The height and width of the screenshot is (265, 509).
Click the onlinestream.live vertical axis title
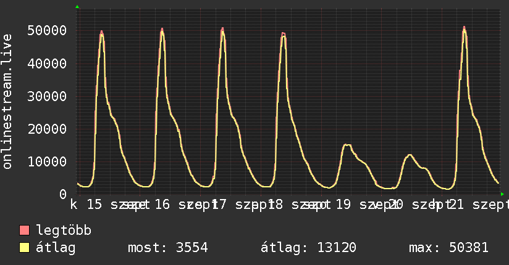coord(7,102)
